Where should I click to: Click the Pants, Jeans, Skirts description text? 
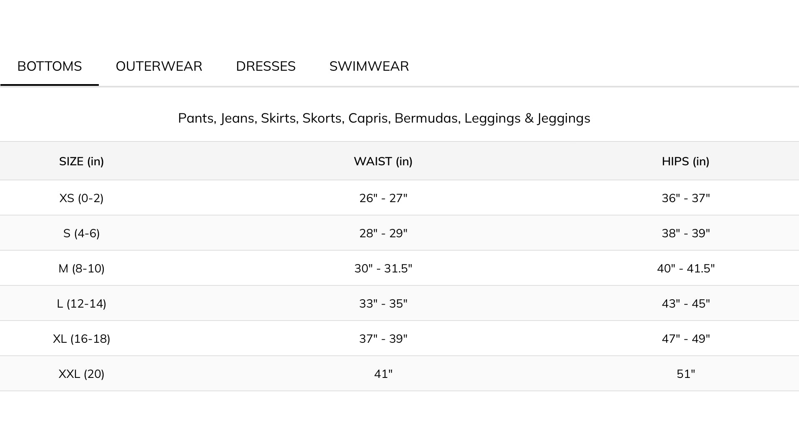click(384, 118)
